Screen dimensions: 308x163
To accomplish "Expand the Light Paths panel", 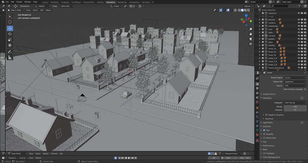I will point(267,122).
